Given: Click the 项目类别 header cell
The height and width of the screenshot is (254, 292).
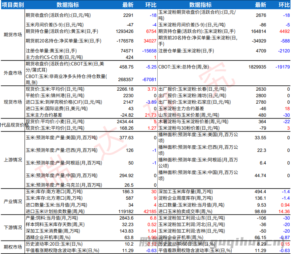Looking at the screenshot, I should (13, 5).
